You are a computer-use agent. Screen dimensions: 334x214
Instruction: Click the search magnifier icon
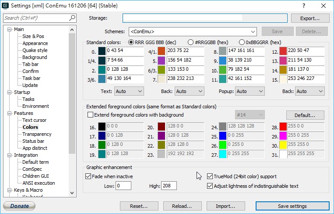[x=72, y=18]
